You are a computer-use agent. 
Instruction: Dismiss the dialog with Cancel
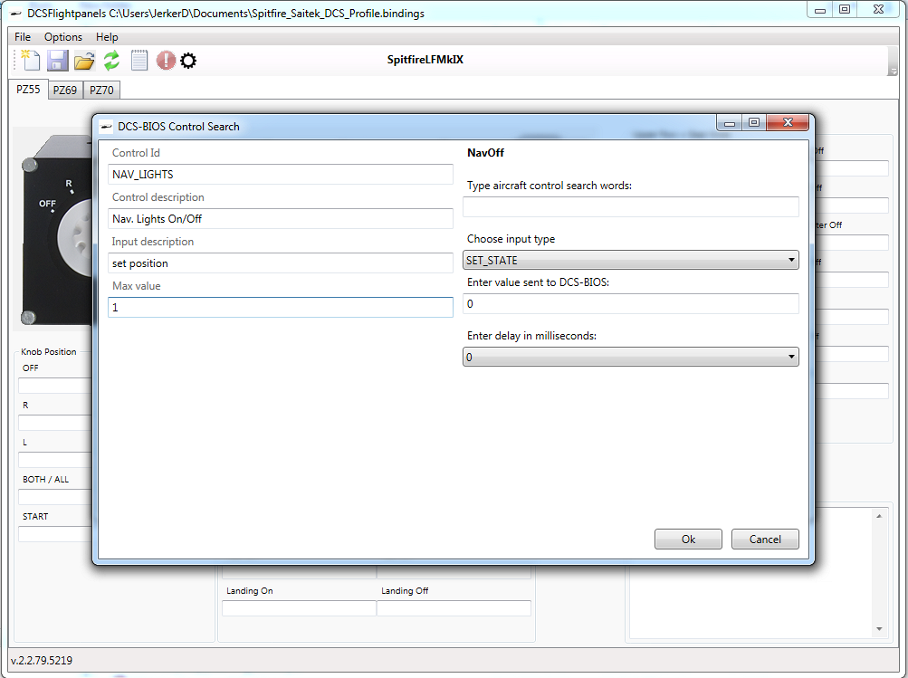coord(765,539)
